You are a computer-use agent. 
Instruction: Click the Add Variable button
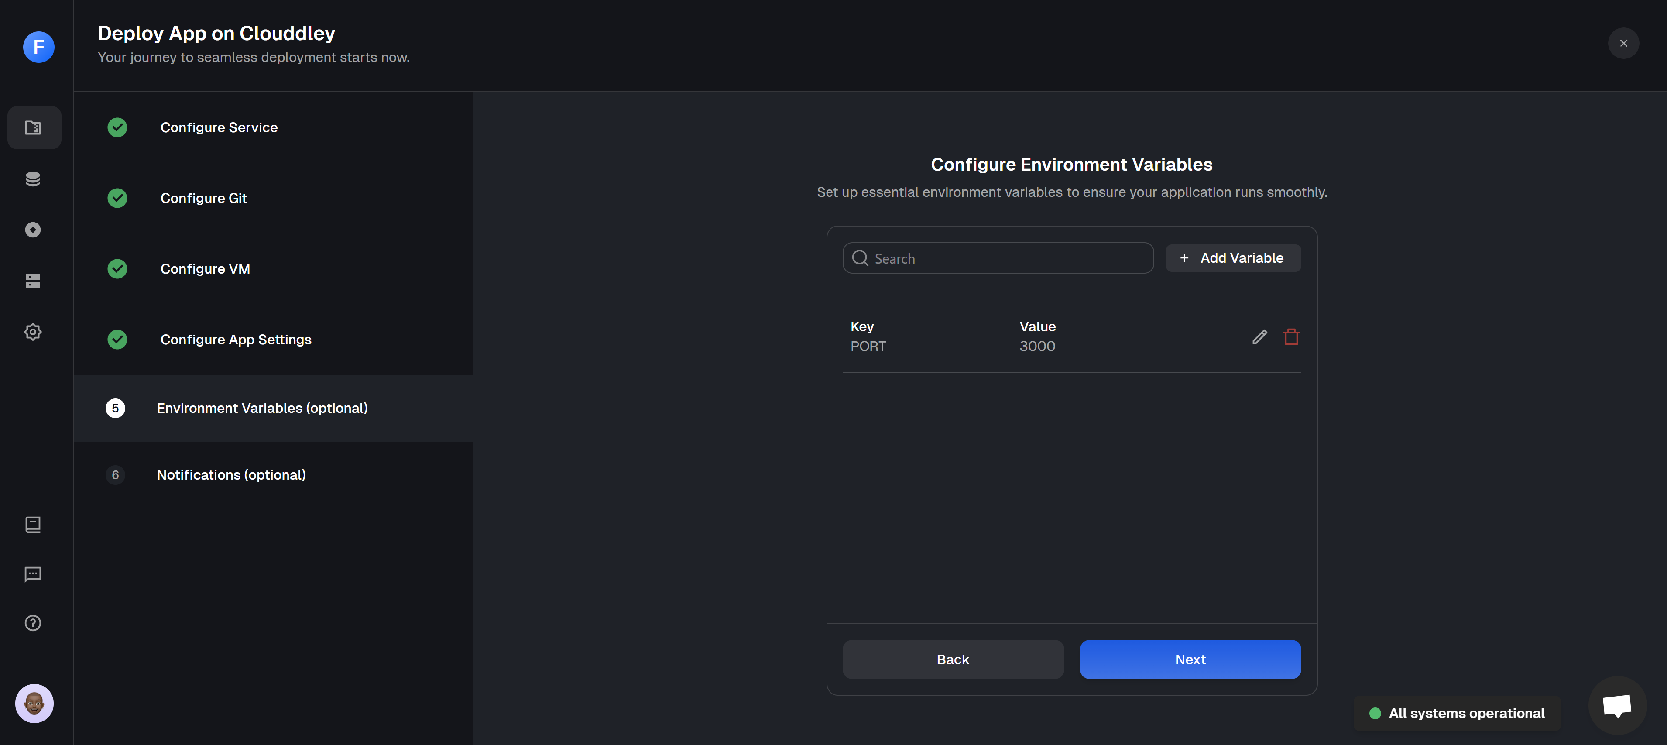pos(1233,257)
